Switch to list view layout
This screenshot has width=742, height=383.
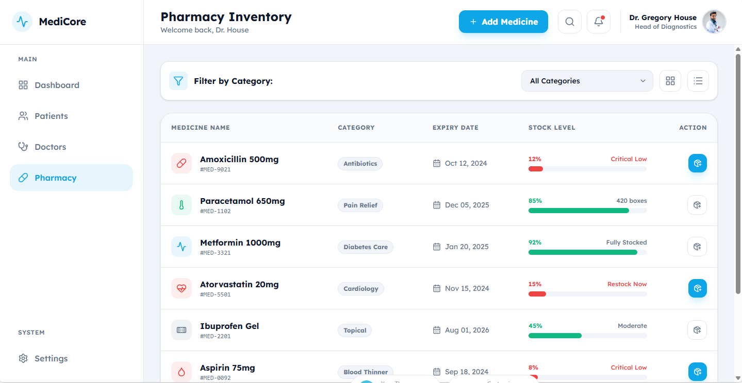[698, 81]
